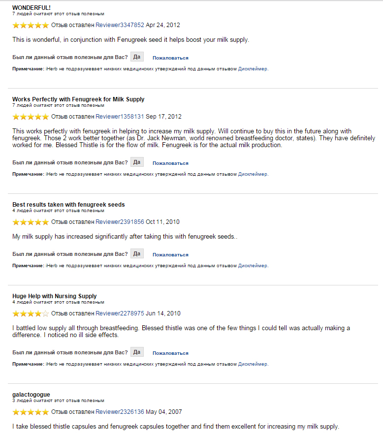Image resolution: width=383 pixels, height=436 pixels.
Task: Click Да for the Oct 11, 2010 review
Action: 137,254
